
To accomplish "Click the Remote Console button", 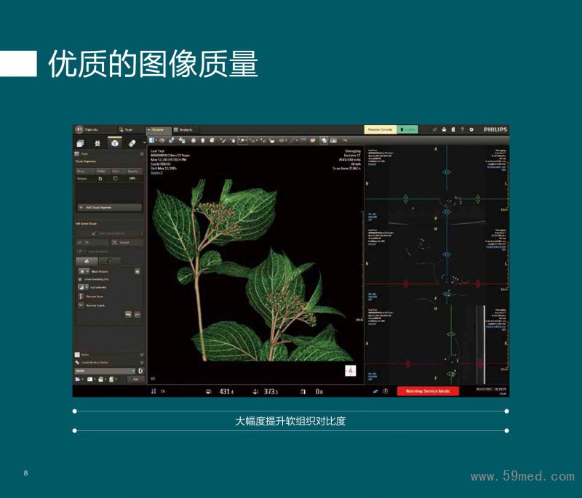I will point(380,129).
